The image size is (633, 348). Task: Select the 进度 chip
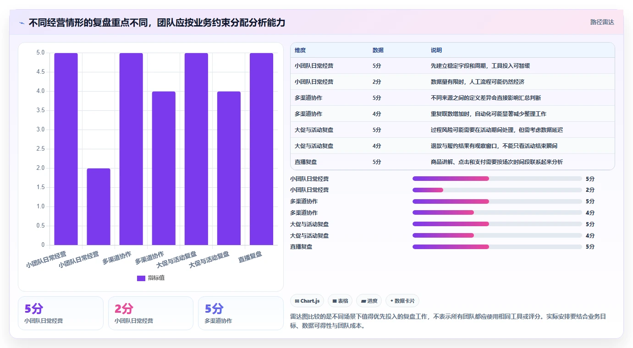click(x=369, y=301)
